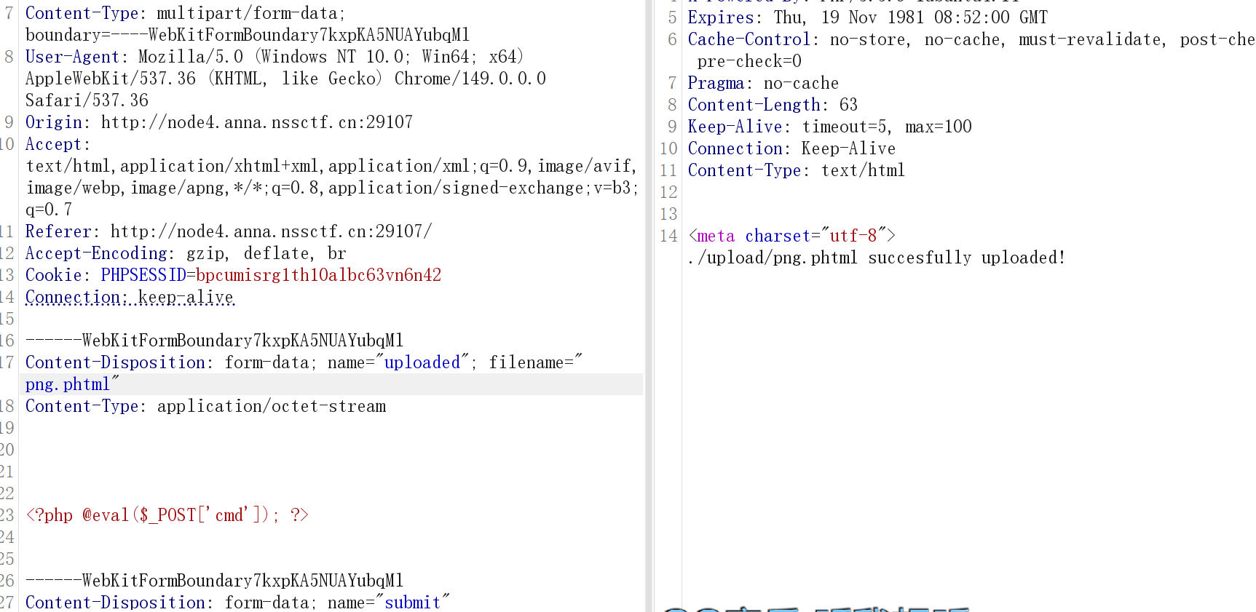Screen dimensions: 1256x612
Task: Click the Content-Type multipart/form-data header in request
Action: [x=186, y=13]
